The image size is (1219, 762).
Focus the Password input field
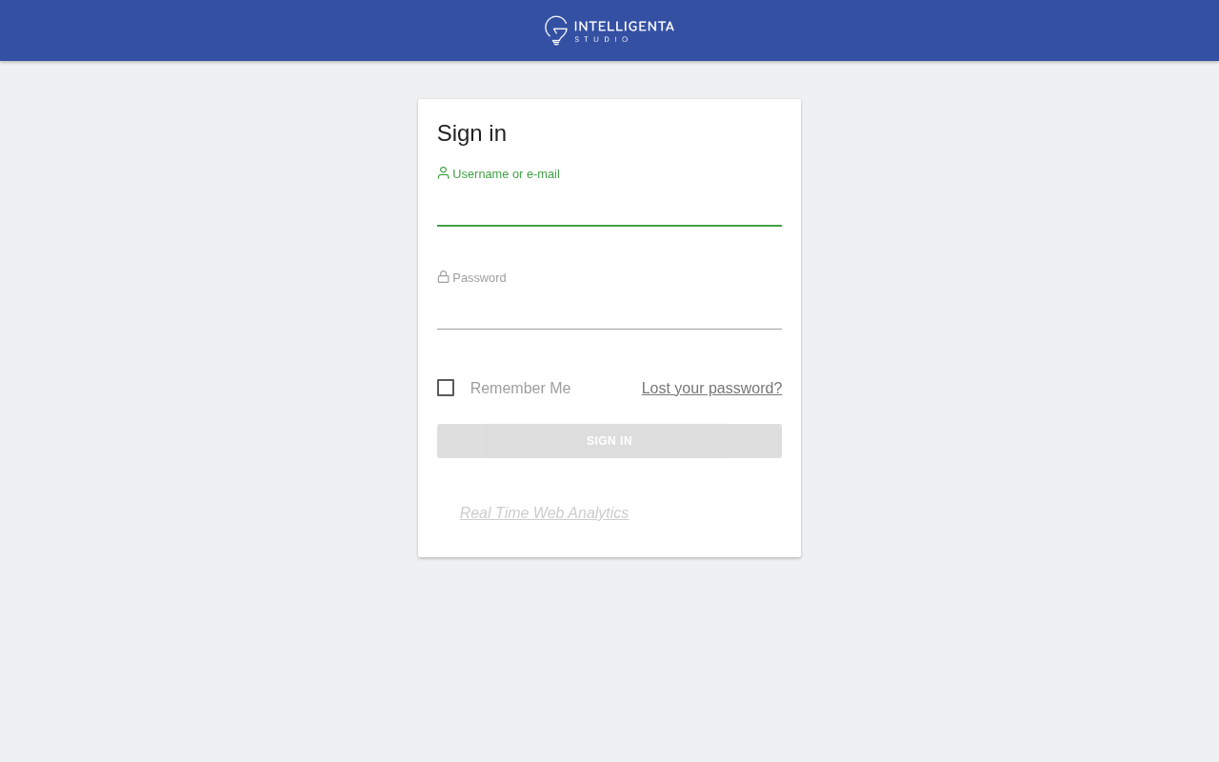tap(609, 311)
